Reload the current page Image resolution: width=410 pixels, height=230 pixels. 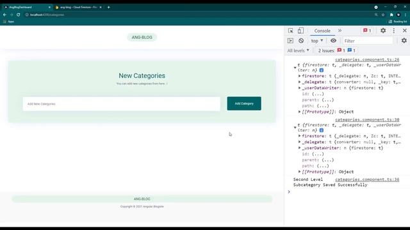[x=19, y=15]
